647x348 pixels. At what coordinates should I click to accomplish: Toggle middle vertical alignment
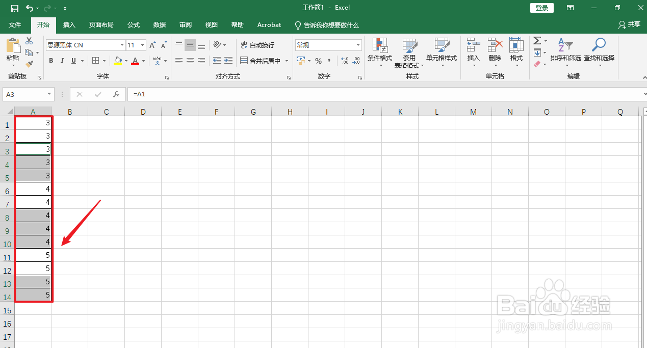pos(190,45)
